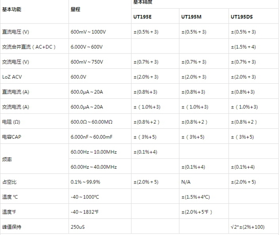Select the 频率 row label
Screen dimensions: 280x235
[x=7, y=159]
